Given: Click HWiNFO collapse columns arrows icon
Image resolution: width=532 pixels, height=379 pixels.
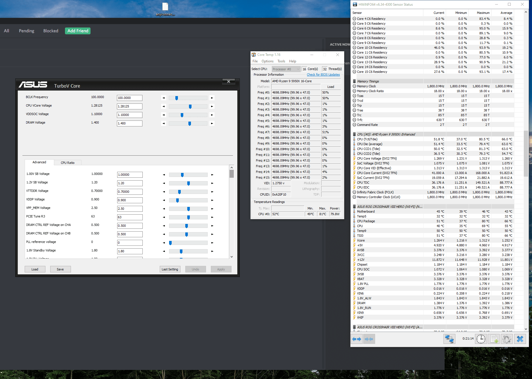Looking at the screenshot, I should pyautogui.click(x=369, y=339).
